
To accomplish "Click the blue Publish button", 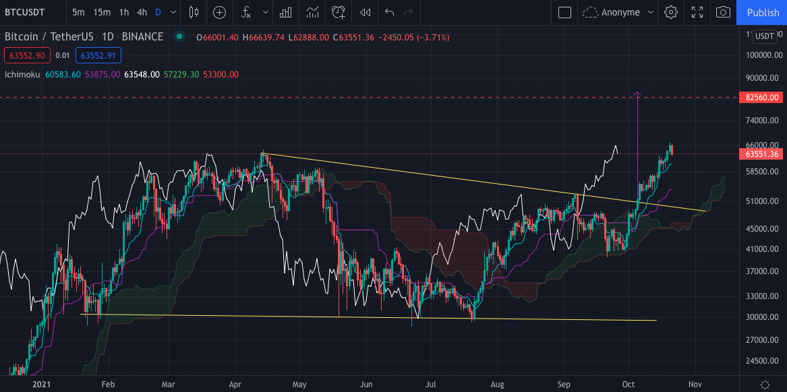I will click(763, 12).
